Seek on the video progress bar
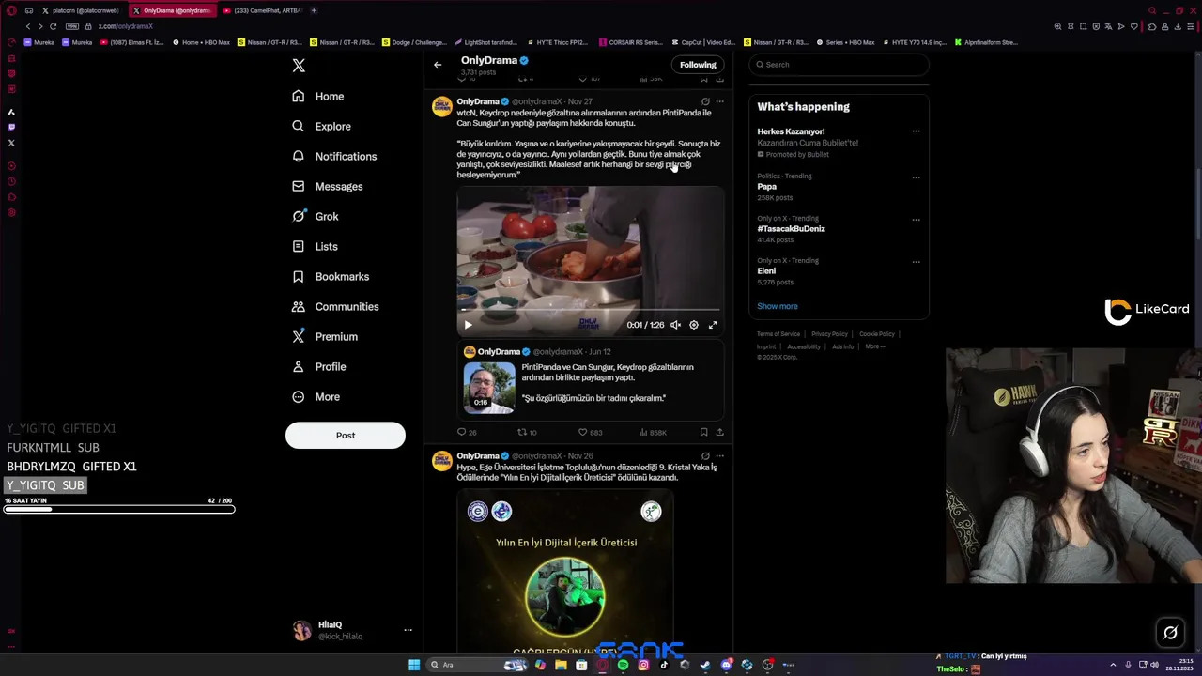 point(591,309)
